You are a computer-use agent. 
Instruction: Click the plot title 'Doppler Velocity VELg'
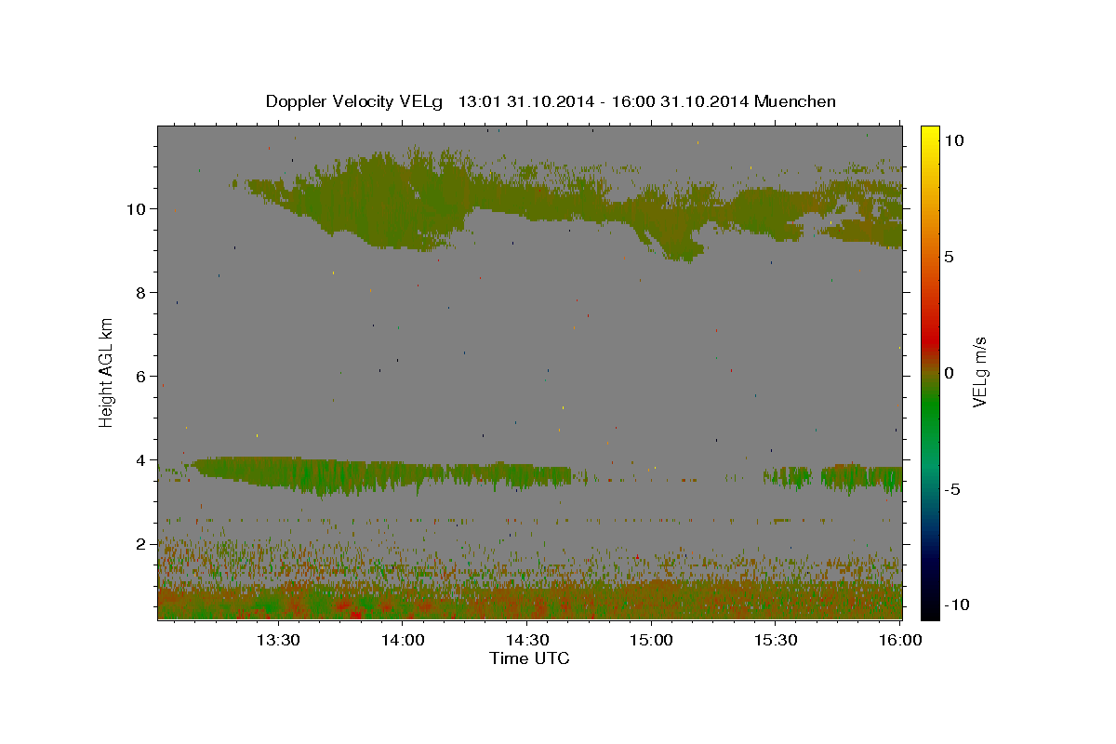point(353,101)
